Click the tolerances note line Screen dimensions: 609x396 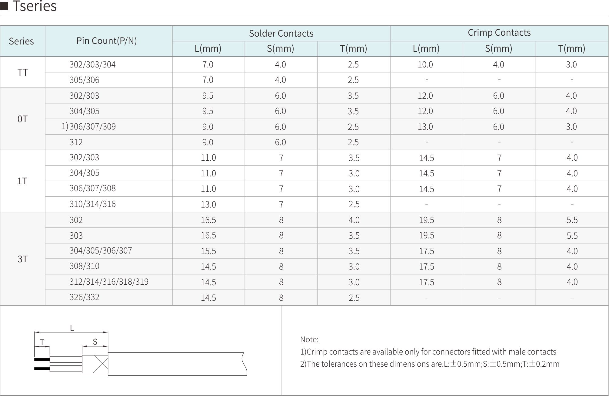(x=430, y=364)
